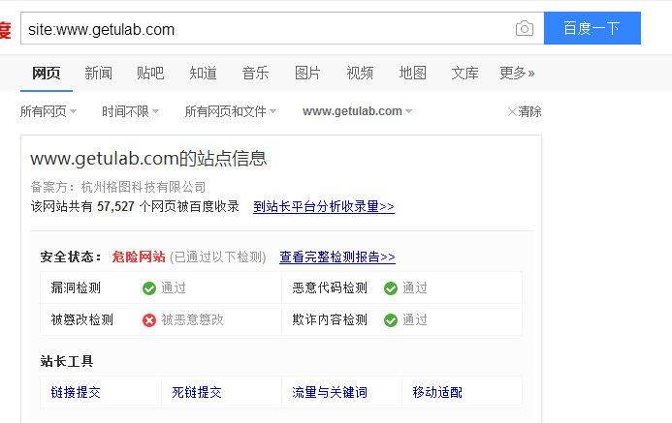Select the 视频 tab
The image size is (672, 423).
coord(360,74)
